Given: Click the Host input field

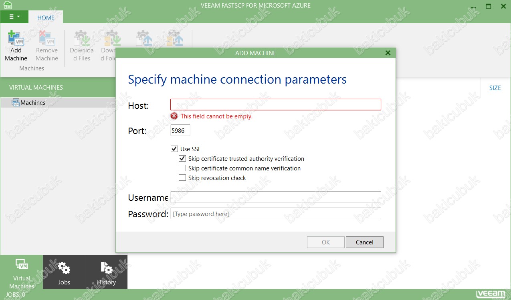Looking at the screenshot, I should [x=276, y=105].
